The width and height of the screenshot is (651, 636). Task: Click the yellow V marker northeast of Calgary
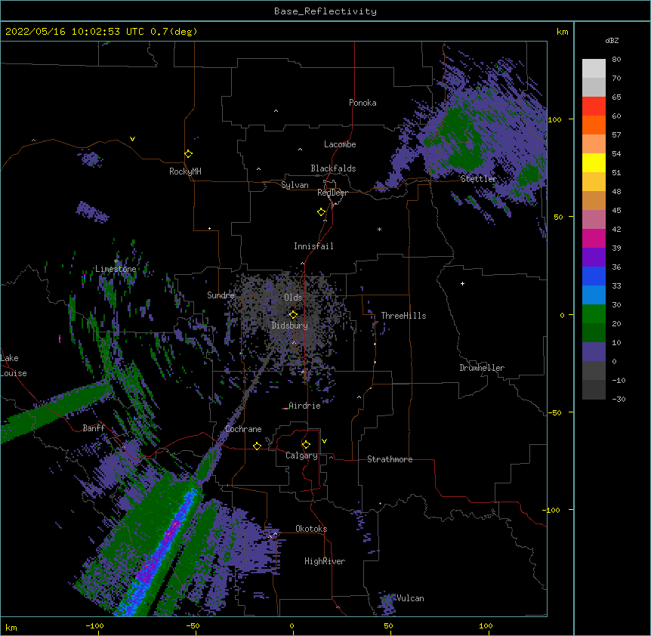tap(324, 441)
